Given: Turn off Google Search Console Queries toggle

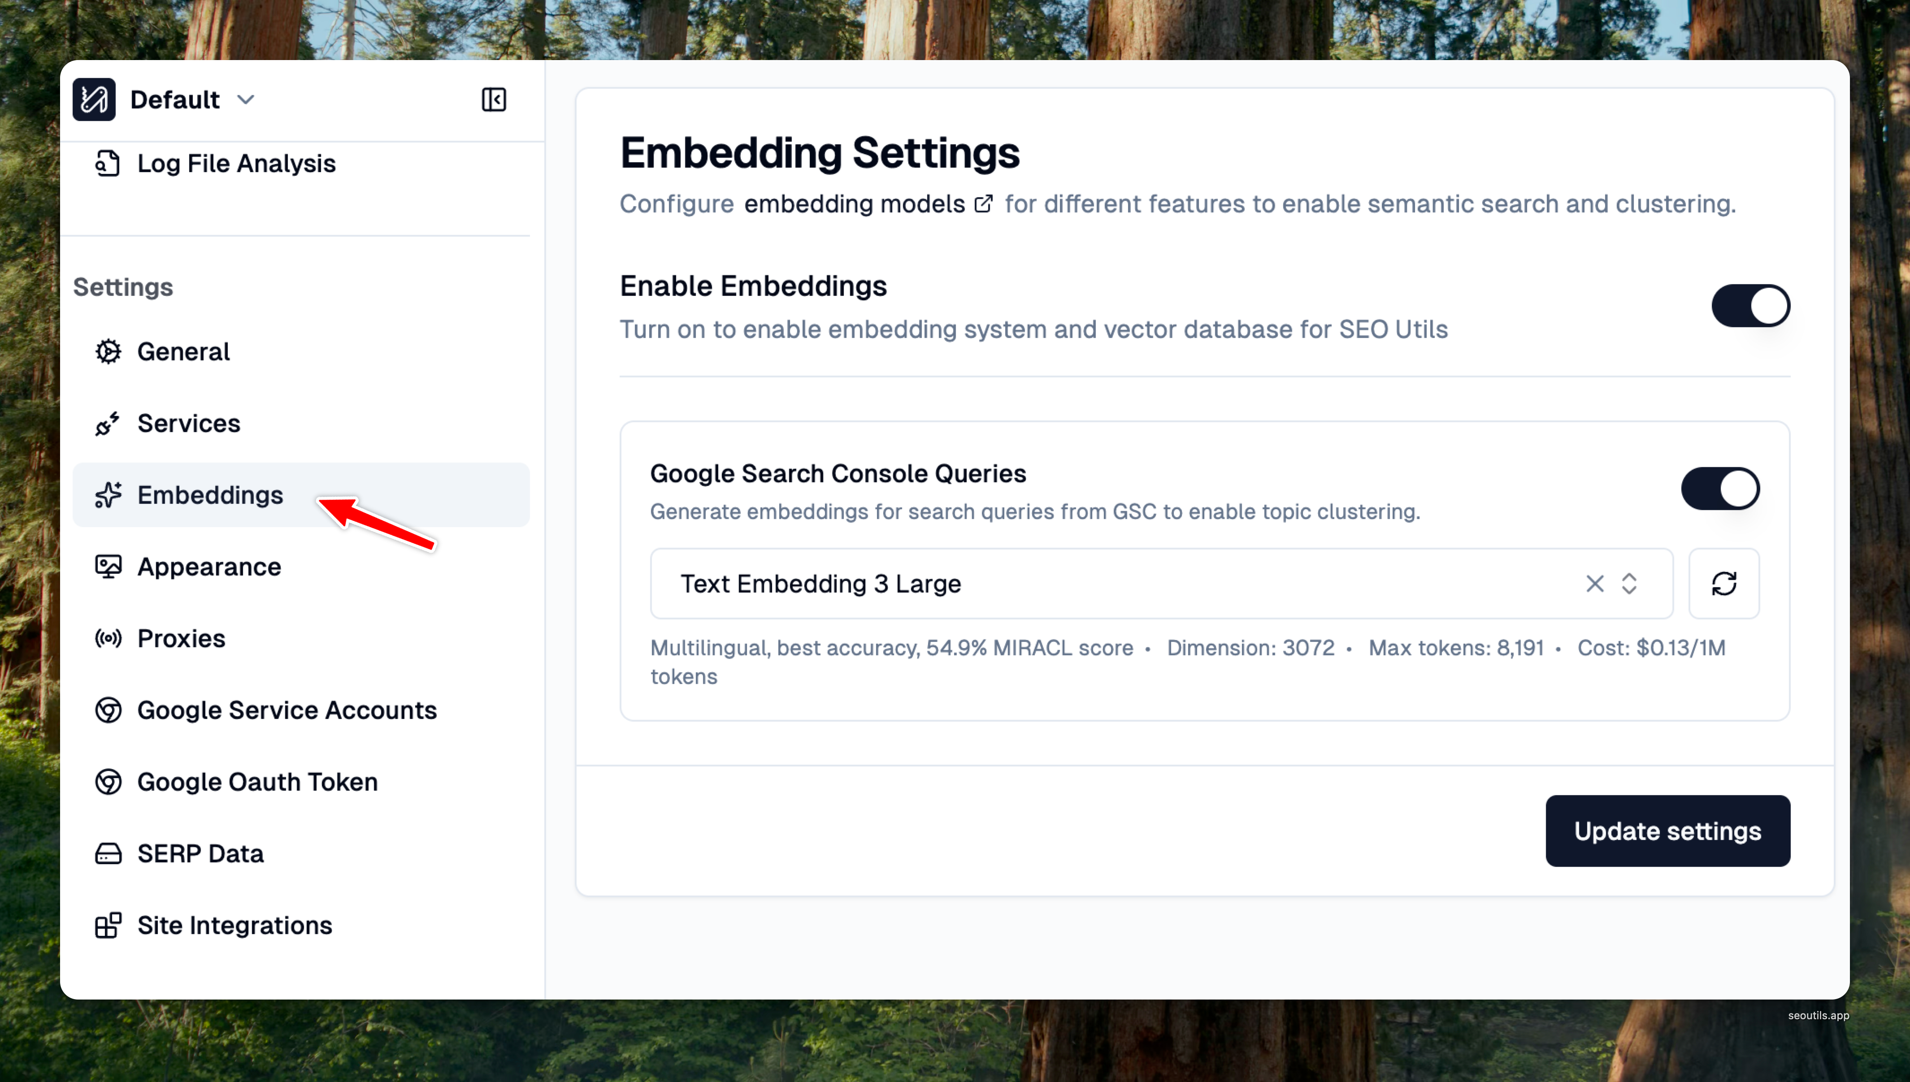Looking at the screenshot, I should 1720,488.
